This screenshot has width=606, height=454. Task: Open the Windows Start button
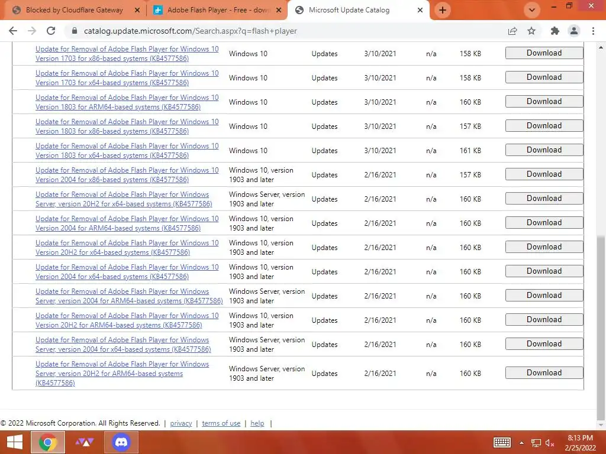pos(15,442)
